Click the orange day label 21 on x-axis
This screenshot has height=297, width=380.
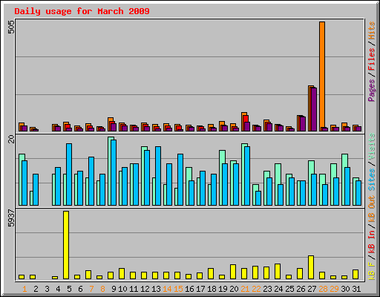pyautogui.click(x=245, y=289)
